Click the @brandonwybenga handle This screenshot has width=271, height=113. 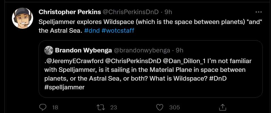(x=143, y=50)
